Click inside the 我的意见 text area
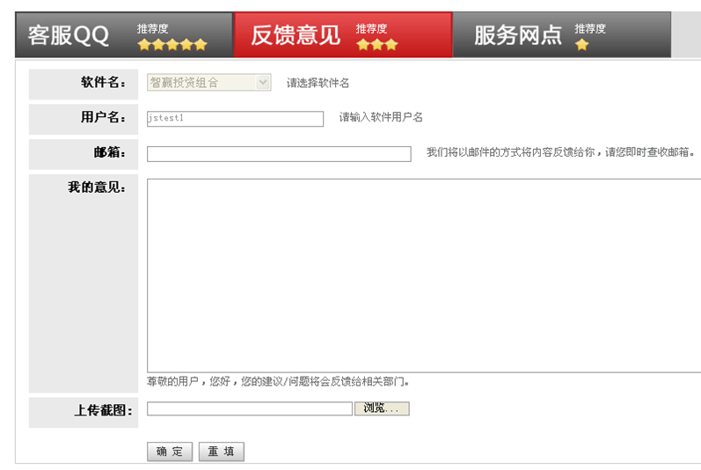This screenshot has height=470, width=701. point(424,275)
